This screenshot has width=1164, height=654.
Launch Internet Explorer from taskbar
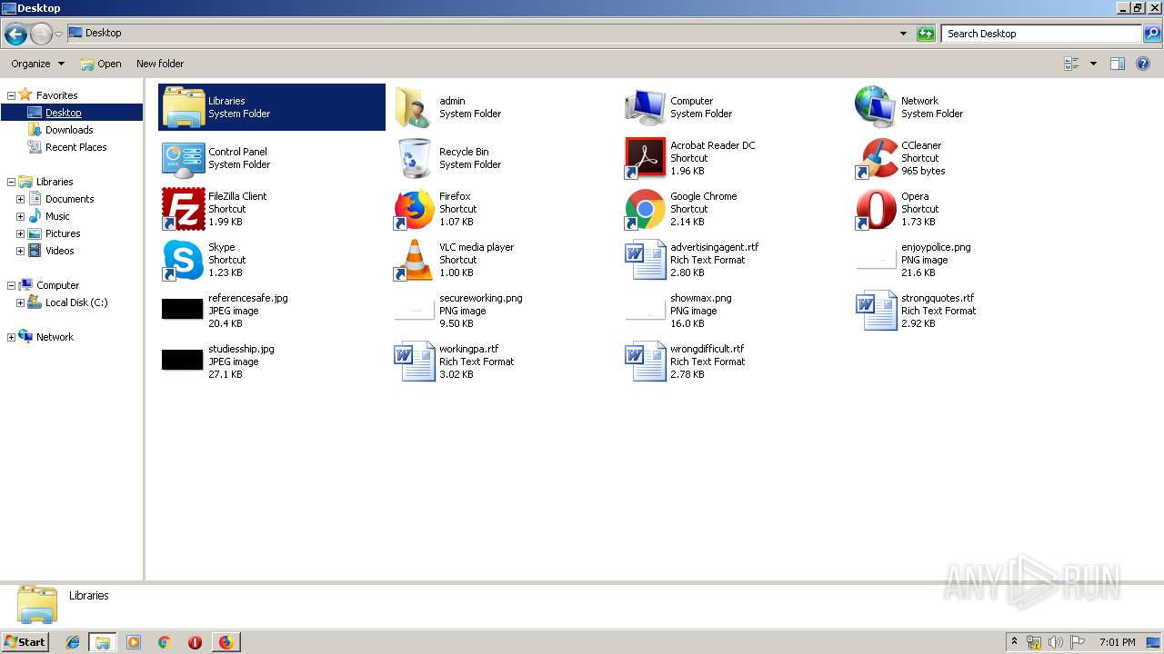tap(73, 642)
